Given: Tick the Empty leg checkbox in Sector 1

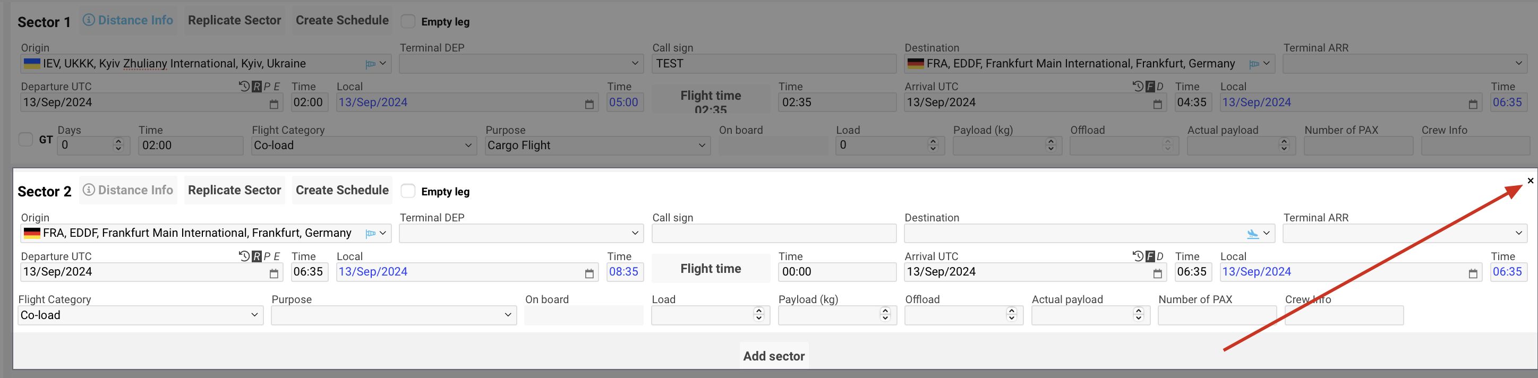Looking at the screenshot, I should pyautogui.click(x=408, y=21).
